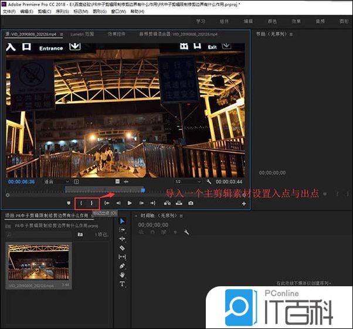Open the Sequence (序列) menu
Viewport: 353px width, 329px height.
[62, 11]
